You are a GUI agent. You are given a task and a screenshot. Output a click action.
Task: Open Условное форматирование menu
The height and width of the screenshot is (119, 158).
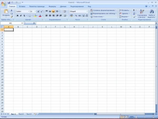point(103,10)
